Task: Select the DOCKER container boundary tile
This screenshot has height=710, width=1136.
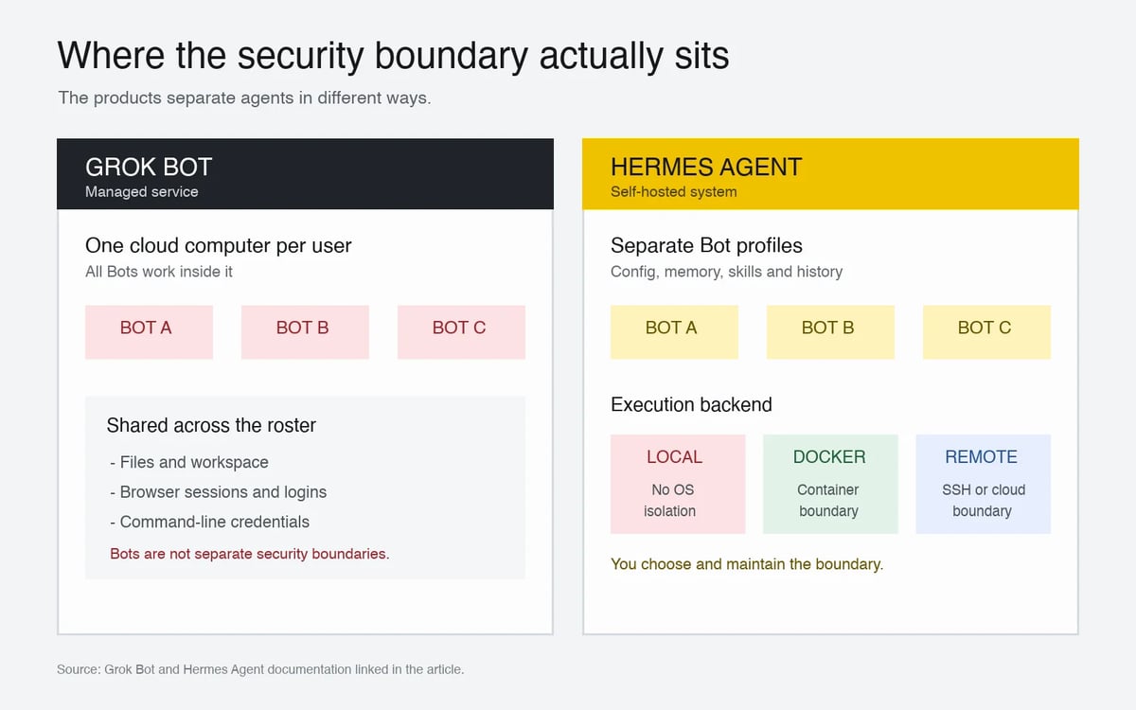Action: (830, 484)
